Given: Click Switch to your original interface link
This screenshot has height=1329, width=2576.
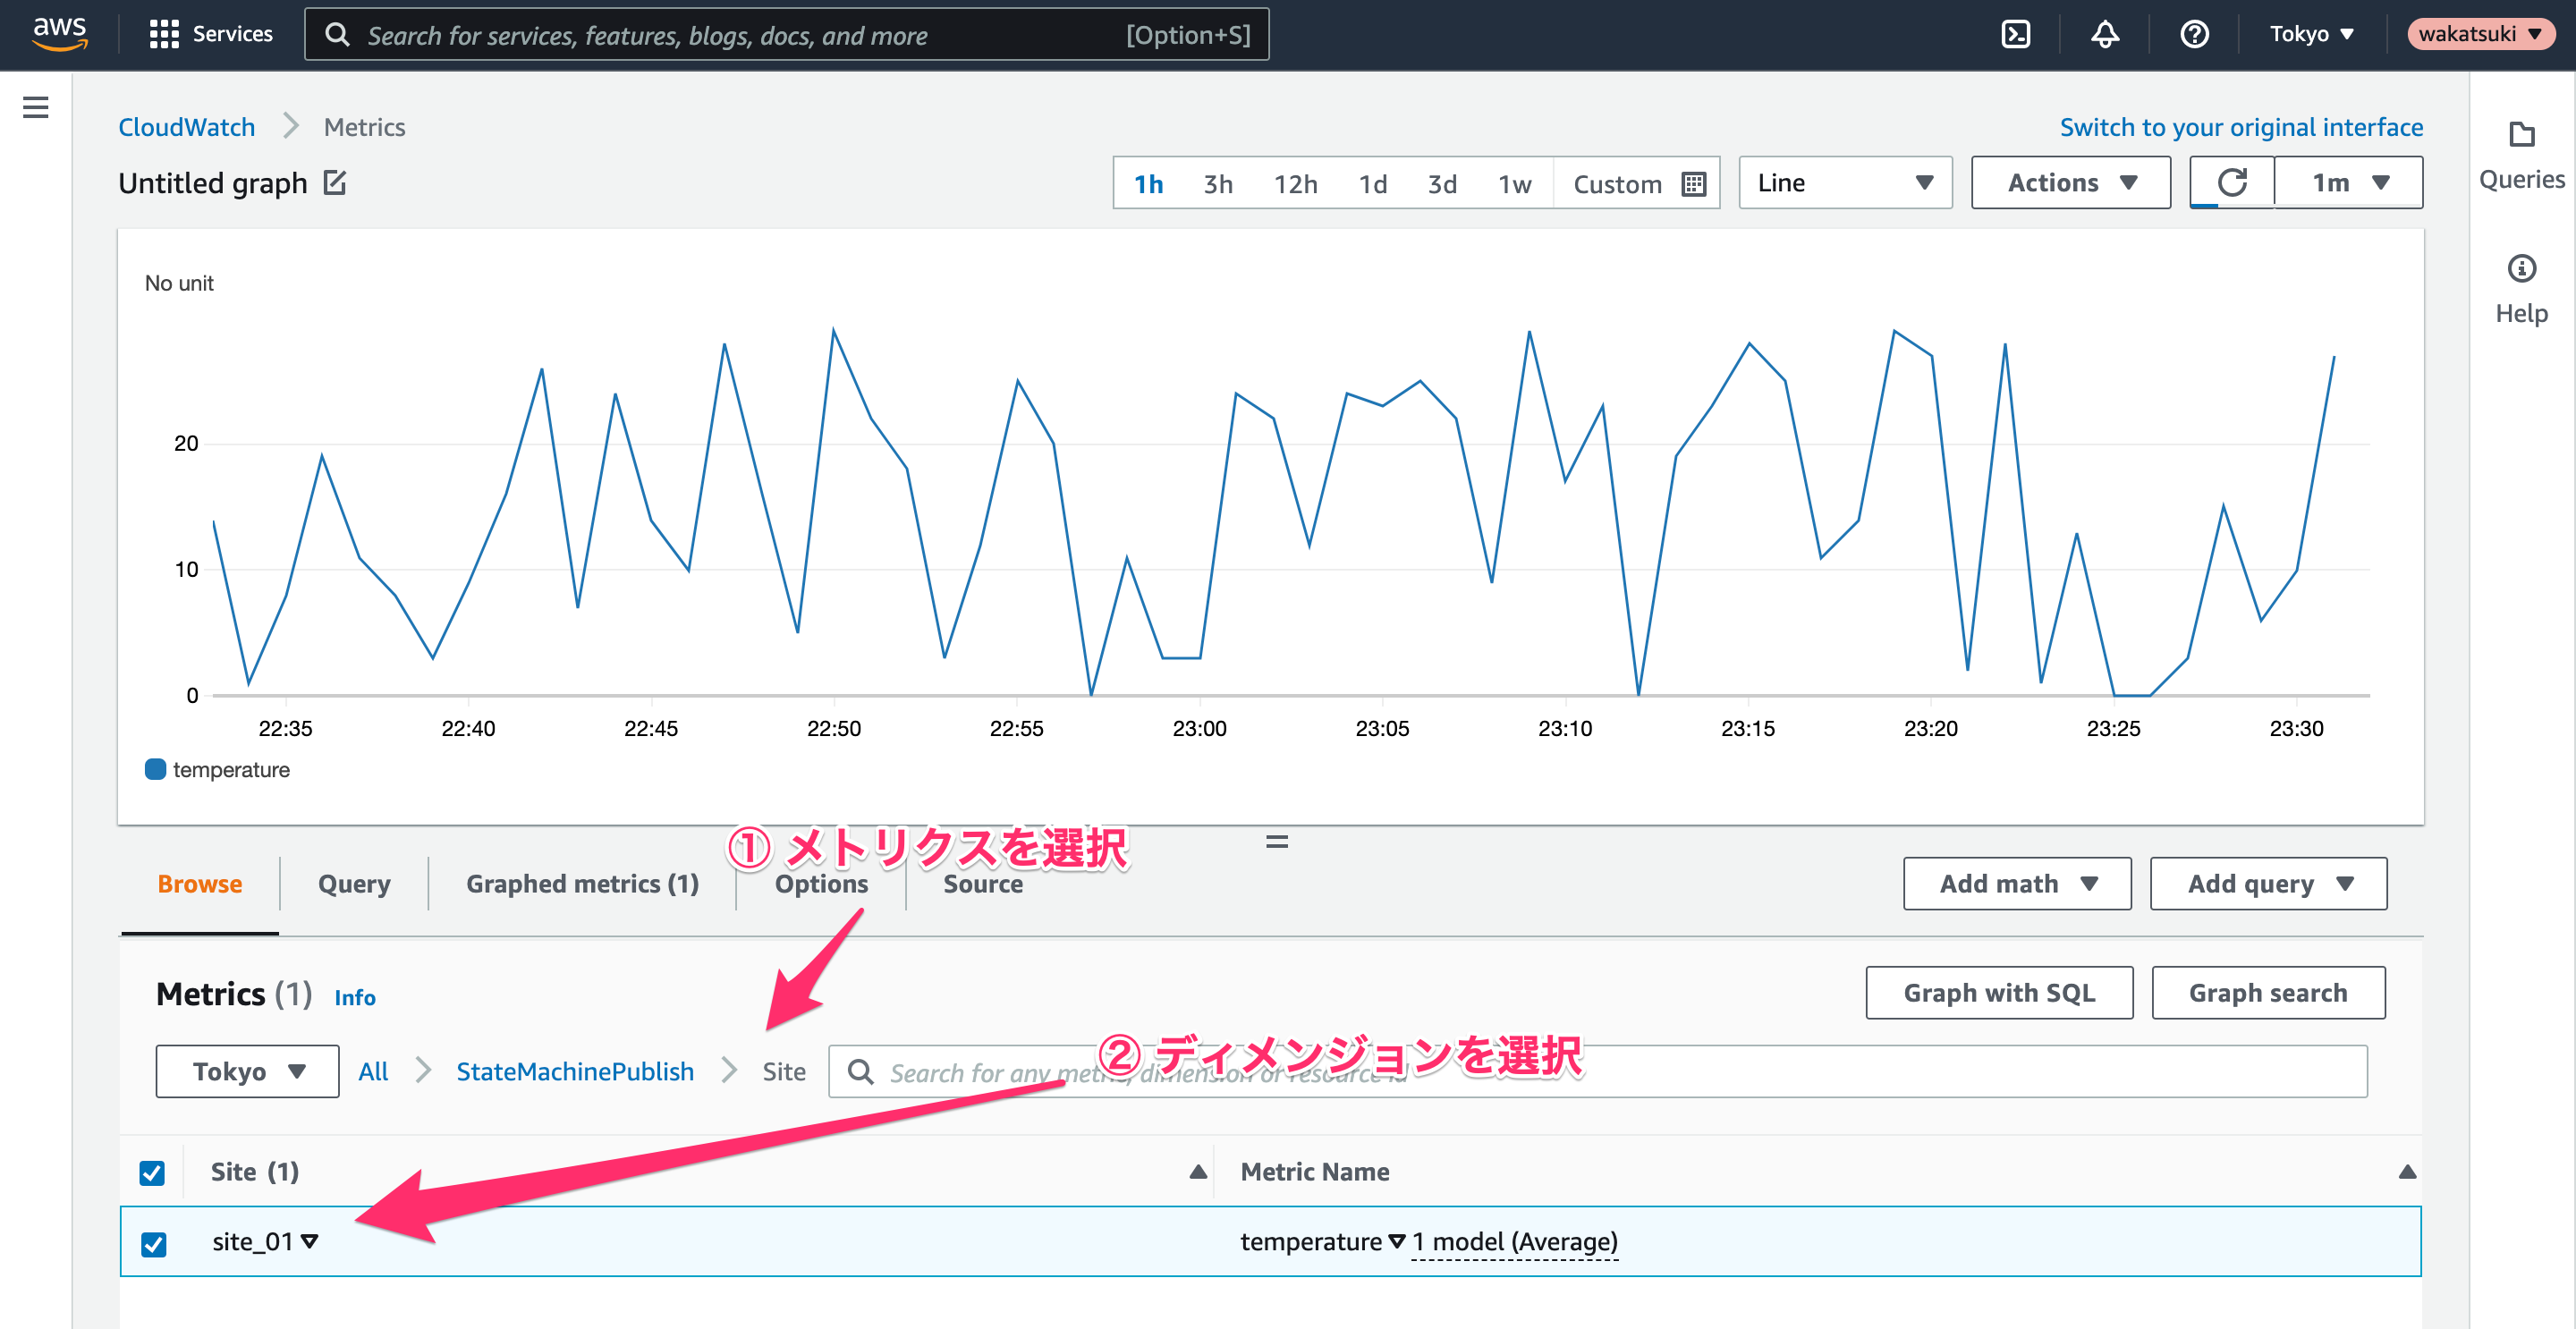Looking at the screenshot, I should coord(2241,127).
